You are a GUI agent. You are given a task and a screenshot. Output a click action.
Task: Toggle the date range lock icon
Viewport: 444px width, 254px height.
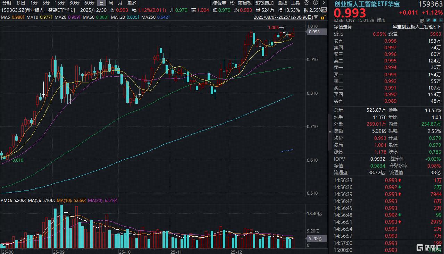pyautogui.click(x=324, y=17)
